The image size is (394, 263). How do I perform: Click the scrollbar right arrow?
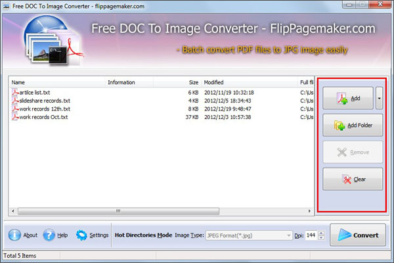(309, 211)
